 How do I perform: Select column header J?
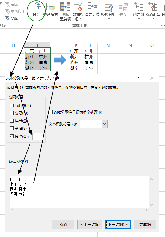tap(60, 45)
